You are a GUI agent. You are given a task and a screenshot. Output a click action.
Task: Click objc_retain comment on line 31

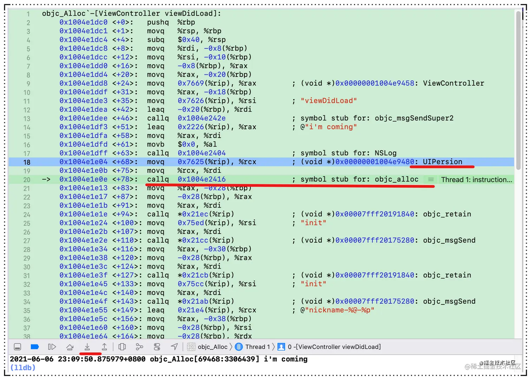tap(447, 275)
